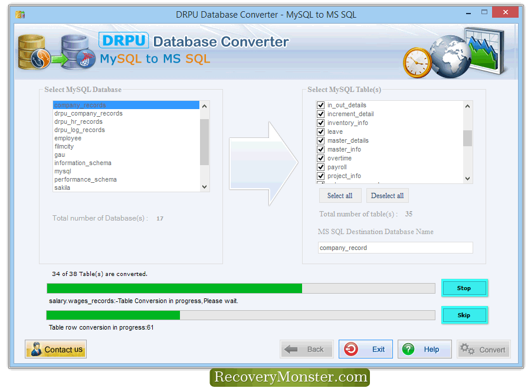The width and height of the screenshot is (531, 388).
Task: Choose information_schema database
Action: point(126,163)
